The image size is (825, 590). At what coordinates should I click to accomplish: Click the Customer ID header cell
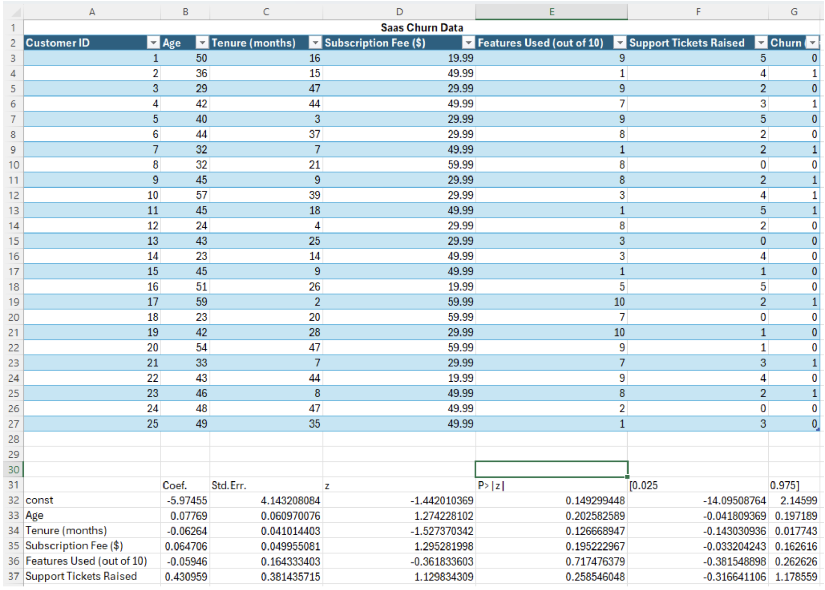point(92,43)
